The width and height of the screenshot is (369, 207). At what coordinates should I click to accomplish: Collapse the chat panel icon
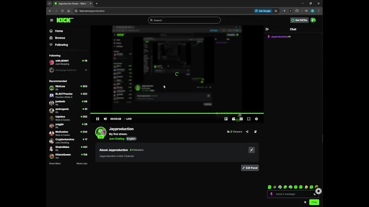pos(267,29)
